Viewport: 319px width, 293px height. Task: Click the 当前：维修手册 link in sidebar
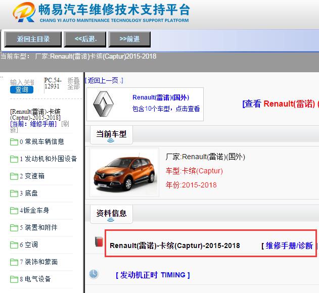point(33,124)
